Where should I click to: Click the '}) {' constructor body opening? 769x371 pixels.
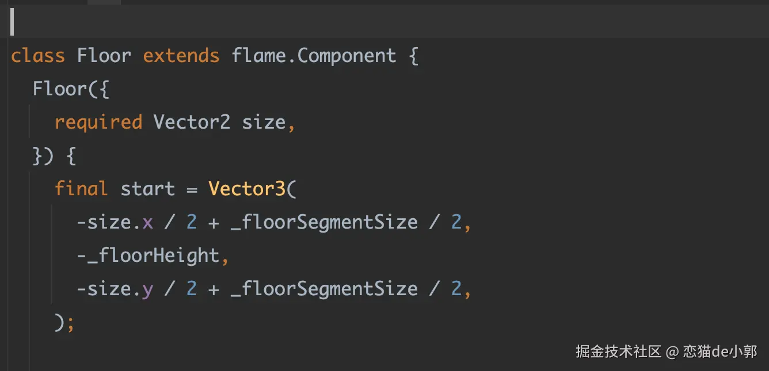(54, 156)
